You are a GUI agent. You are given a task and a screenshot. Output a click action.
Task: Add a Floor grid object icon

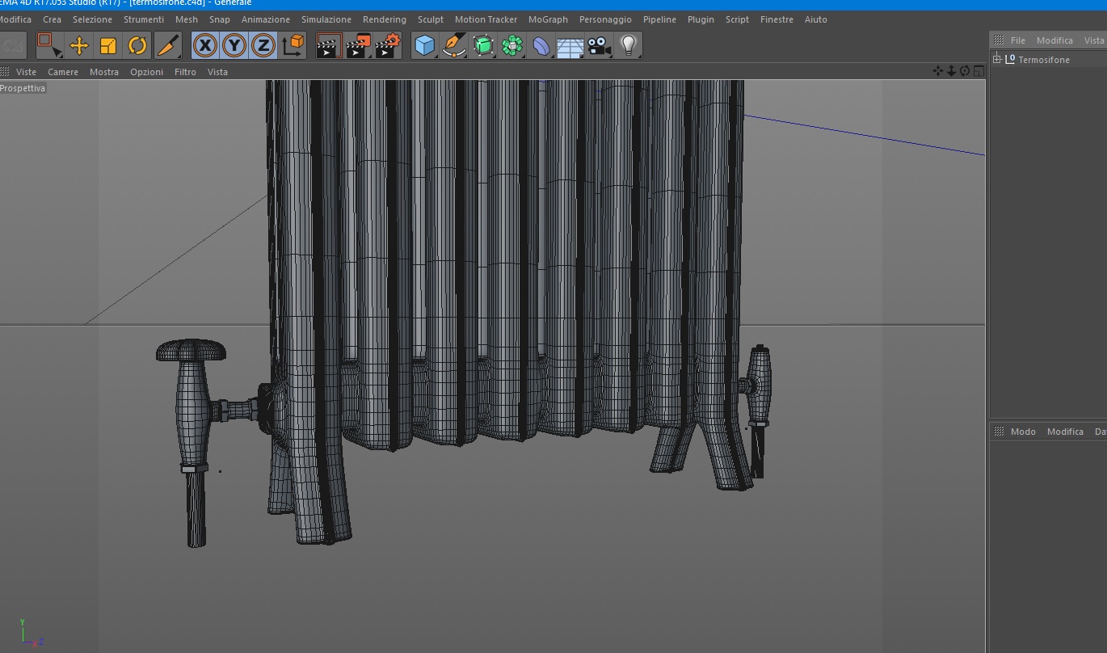[x=570, y=46]
